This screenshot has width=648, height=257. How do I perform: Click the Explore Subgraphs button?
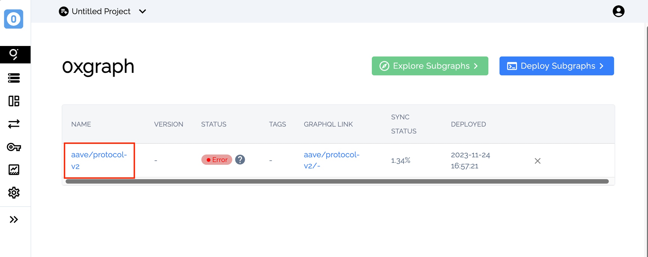tap(430, 66)
